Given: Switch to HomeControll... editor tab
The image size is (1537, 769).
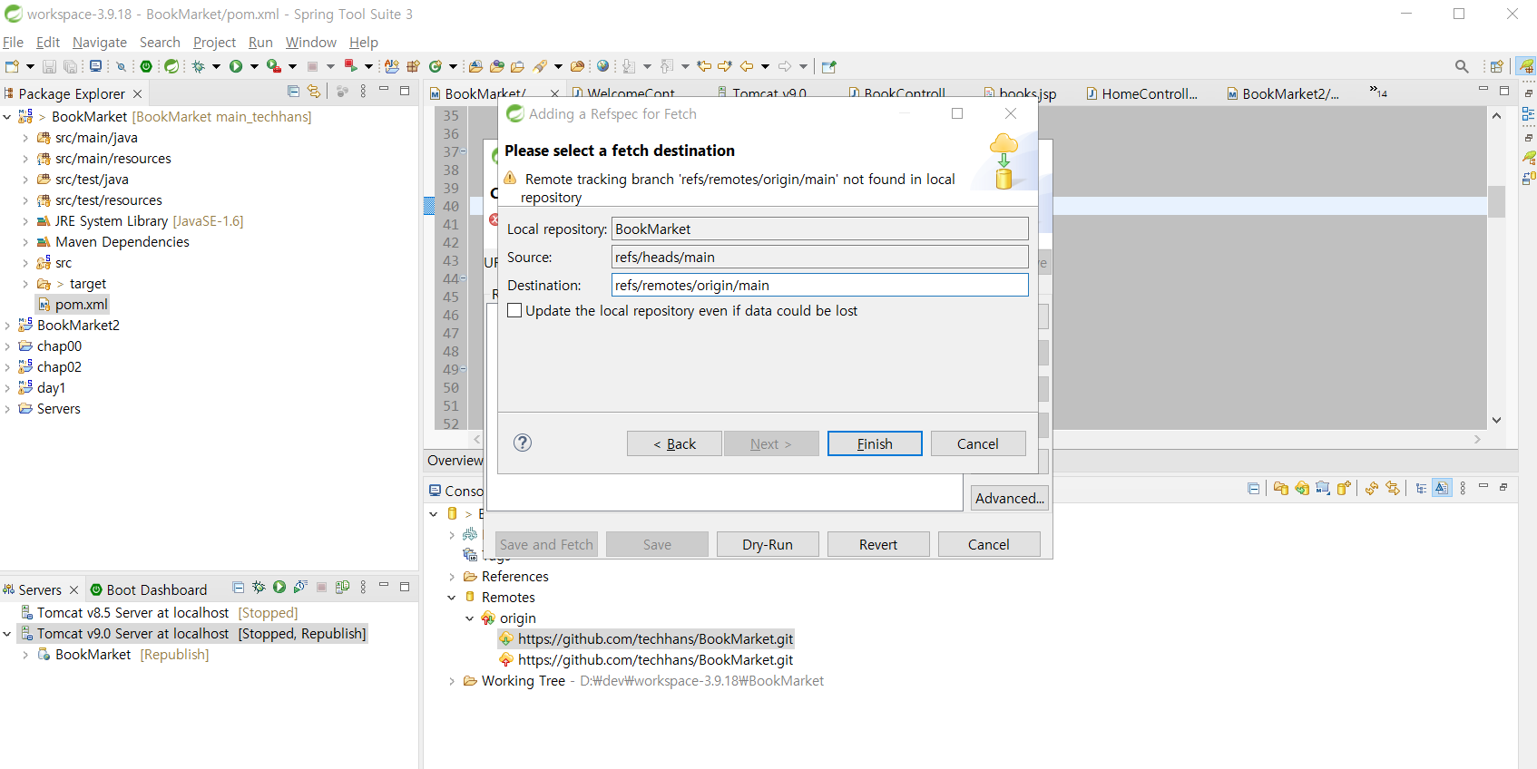Looking at the screenshot, I should coord(1141,93).
